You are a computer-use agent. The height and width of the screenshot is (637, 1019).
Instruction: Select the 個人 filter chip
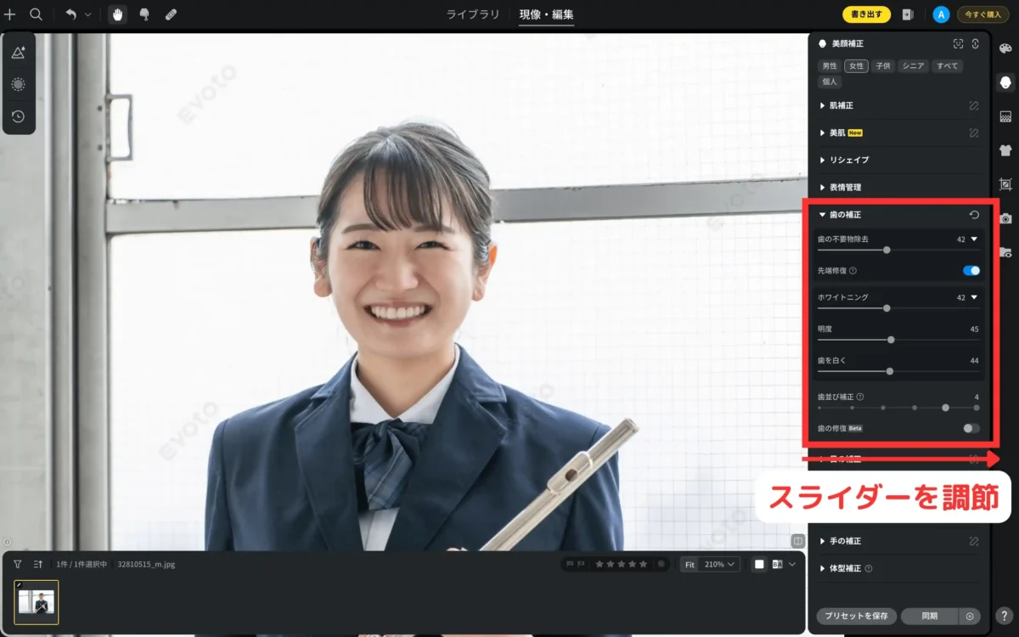point(829,82)
